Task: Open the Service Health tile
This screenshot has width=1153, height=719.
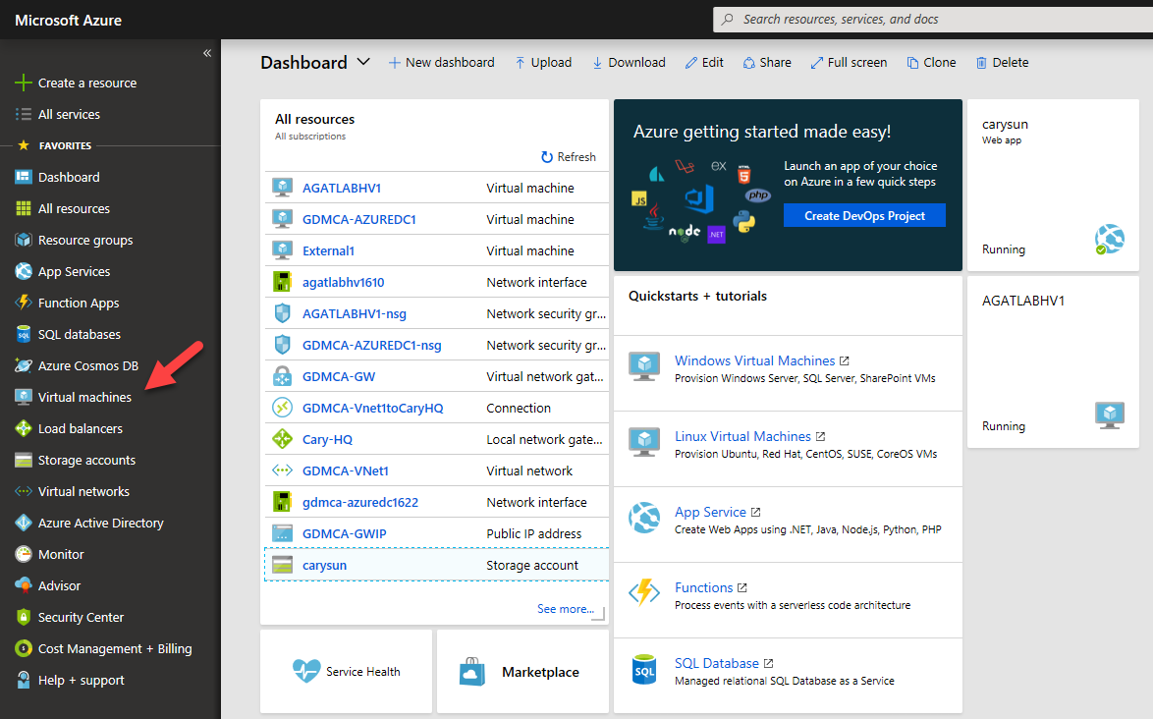Action: (347, 671)
